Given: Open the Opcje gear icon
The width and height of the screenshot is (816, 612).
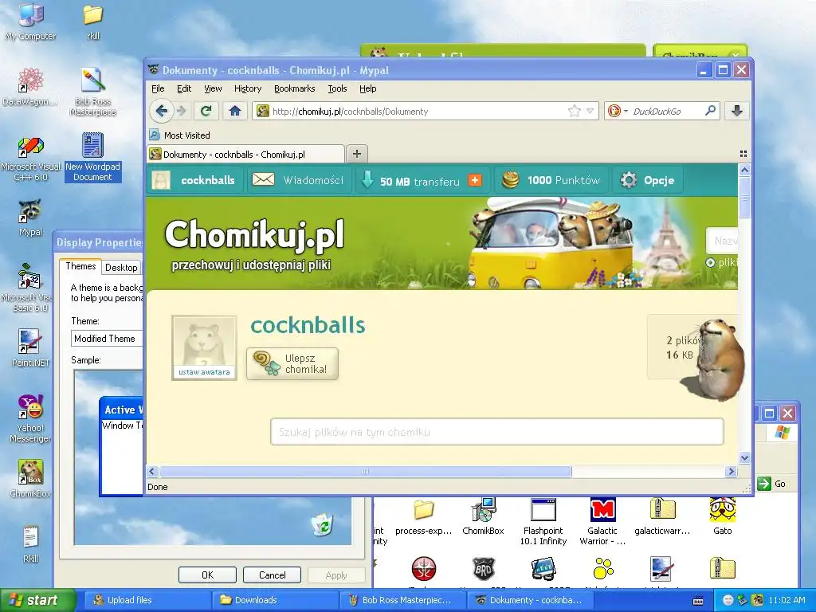Looking at the screenshot, I should (629, 180).
